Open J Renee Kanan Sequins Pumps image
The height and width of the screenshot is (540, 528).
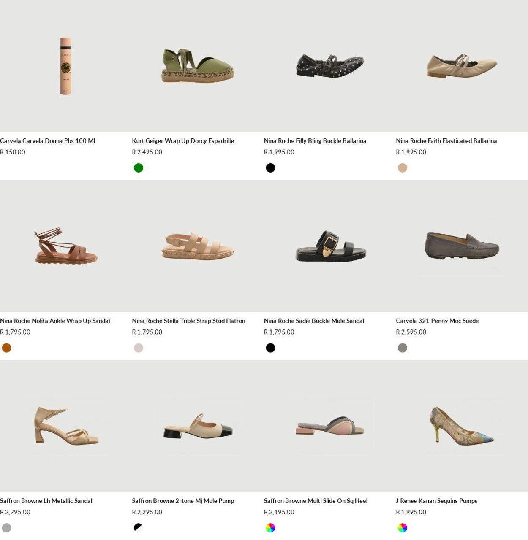pos(462,426)
